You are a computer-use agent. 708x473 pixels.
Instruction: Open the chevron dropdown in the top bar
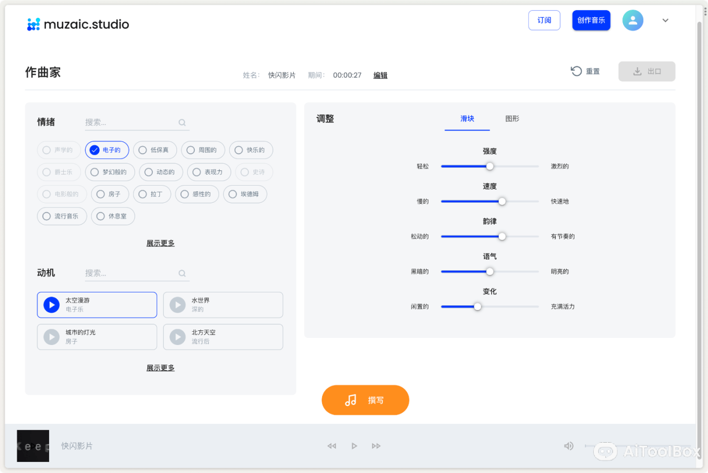pos(665,20)
